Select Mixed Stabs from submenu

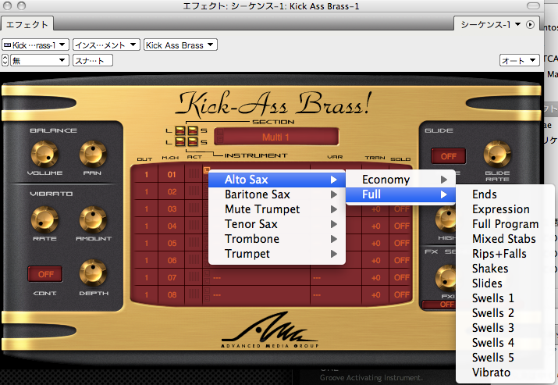click(506, 239)
